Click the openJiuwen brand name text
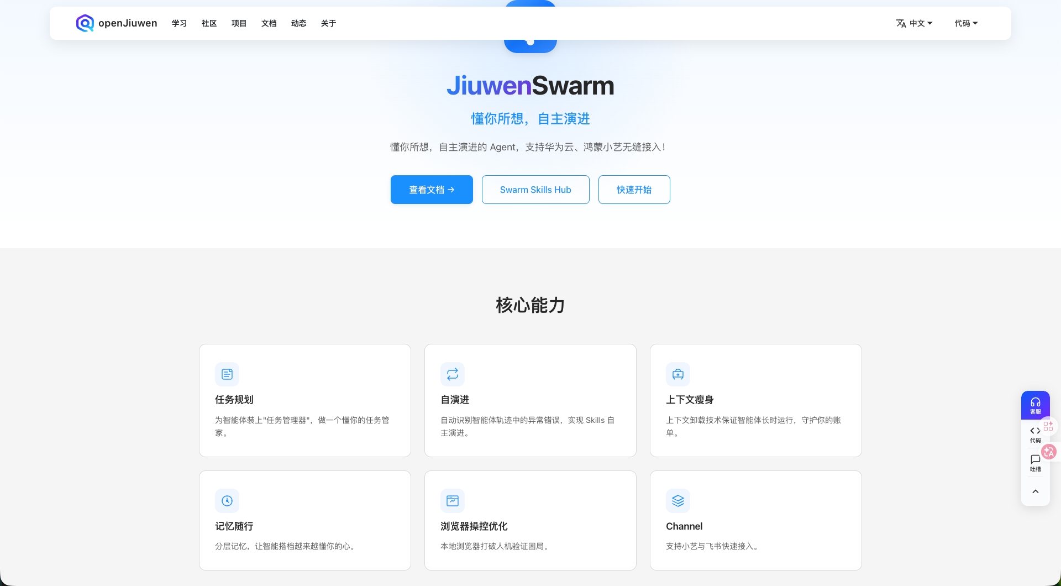This screenshot has width=1061, height=586. [x=128, y=23]
